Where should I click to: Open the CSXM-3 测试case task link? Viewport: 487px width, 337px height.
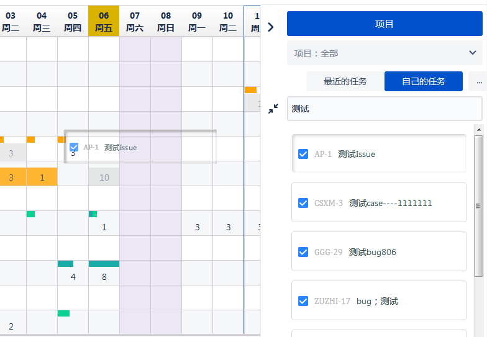point(390,203)
